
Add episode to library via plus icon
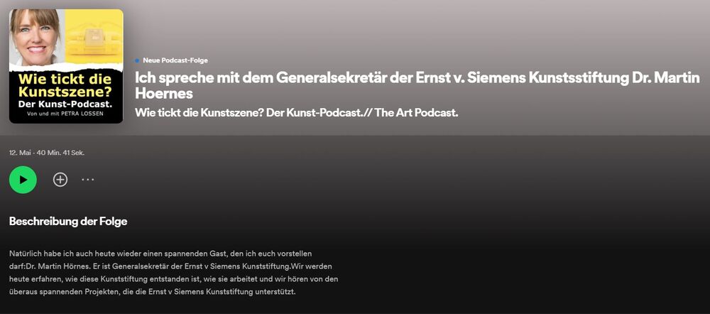[x=60, y=180]
